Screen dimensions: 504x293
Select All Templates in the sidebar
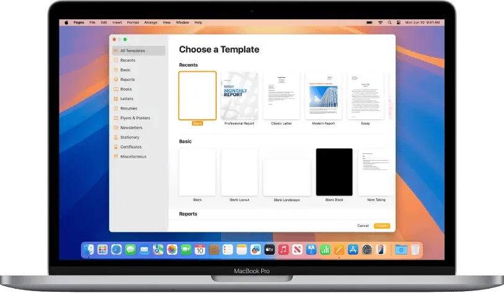click(139, 51)
